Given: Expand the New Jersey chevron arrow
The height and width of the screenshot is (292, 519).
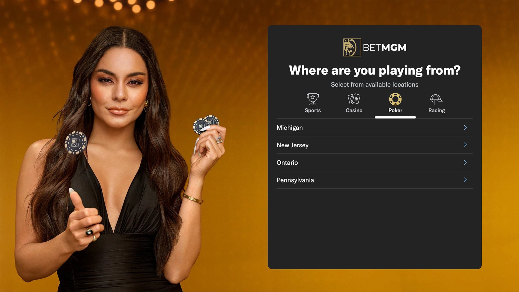Looking at the screenshot, I should [465, 145].
